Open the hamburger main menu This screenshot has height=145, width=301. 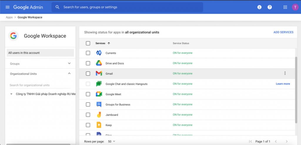(x=7, y=7)
